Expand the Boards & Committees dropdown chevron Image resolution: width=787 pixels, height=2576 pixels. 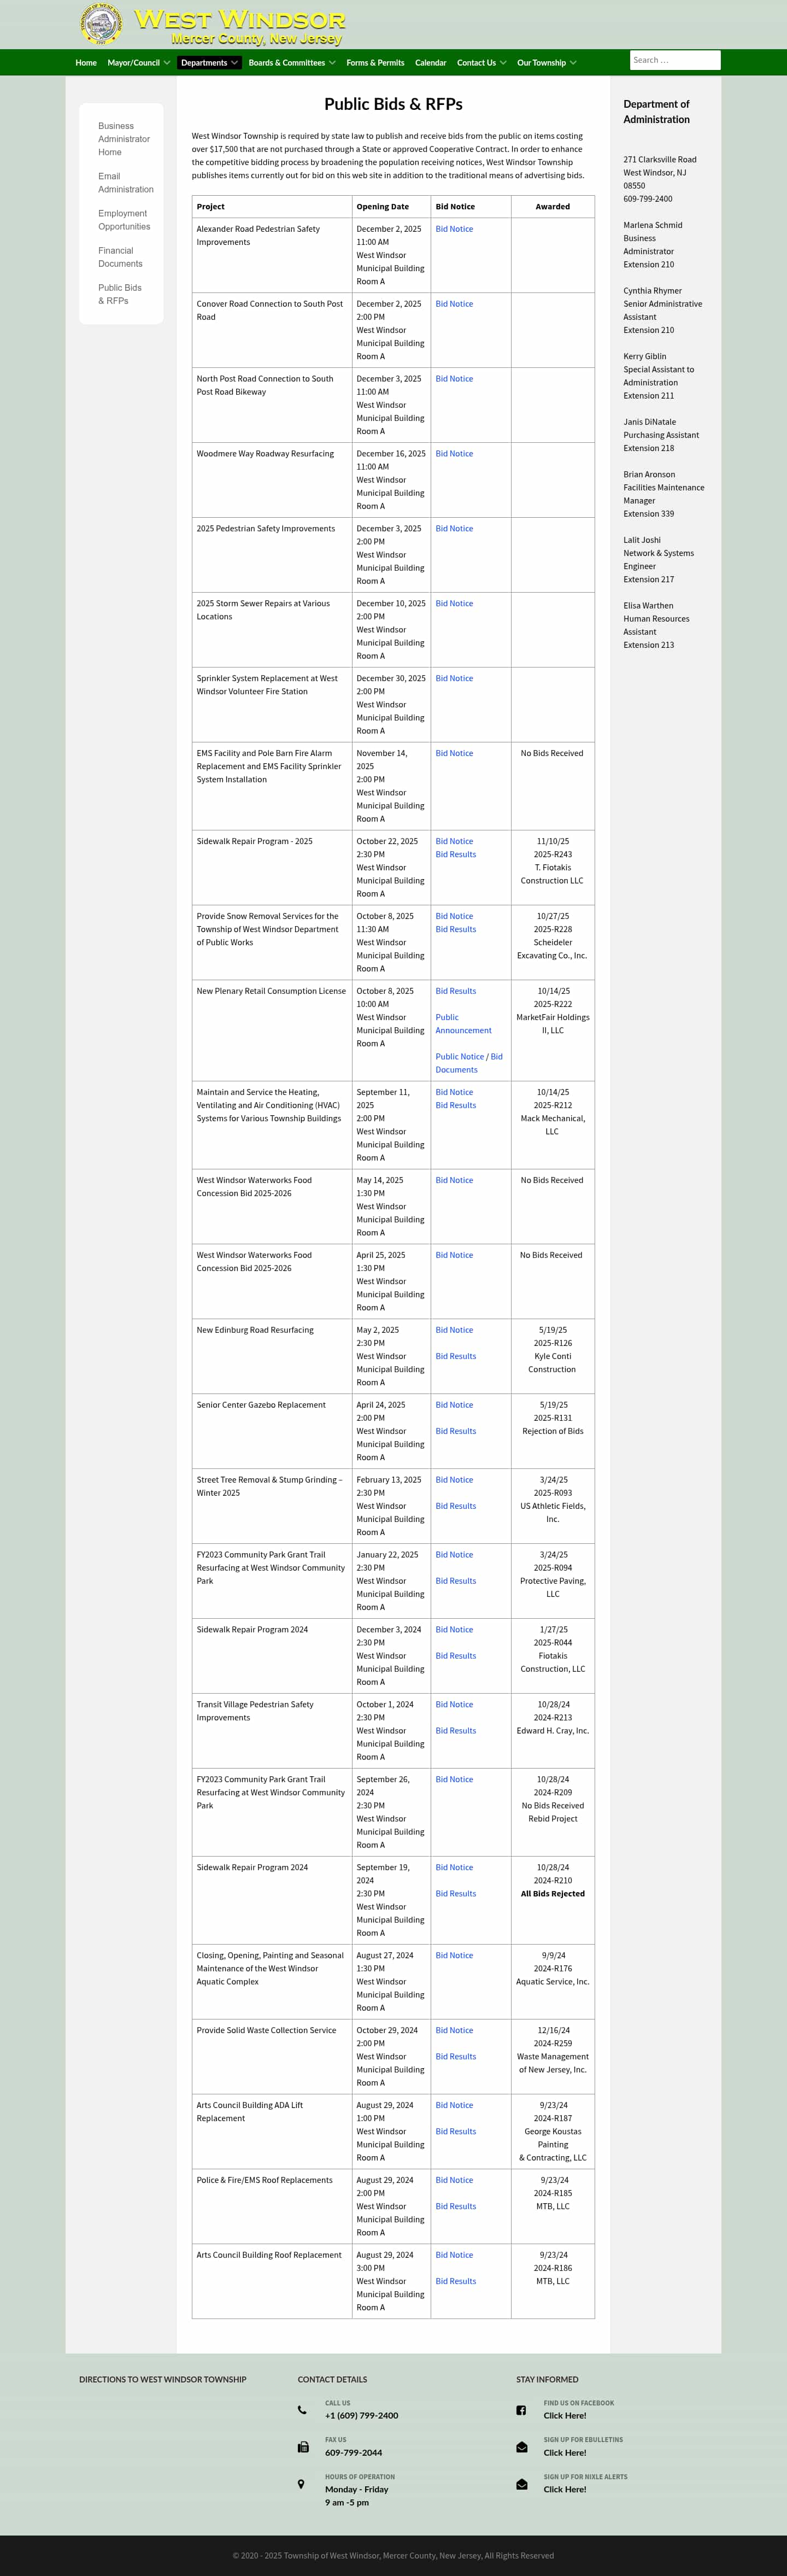(332, 63)
